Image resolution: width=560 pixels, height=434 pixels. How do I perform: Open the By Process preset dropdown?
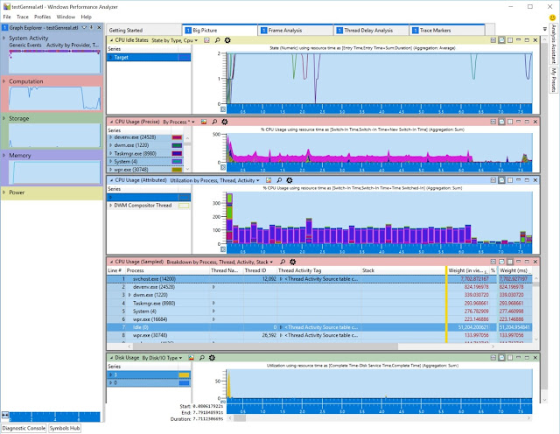178,122
